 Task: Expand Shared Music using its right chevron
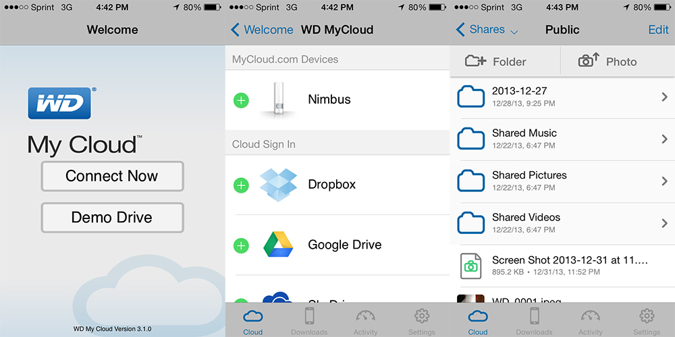[664, 140]
